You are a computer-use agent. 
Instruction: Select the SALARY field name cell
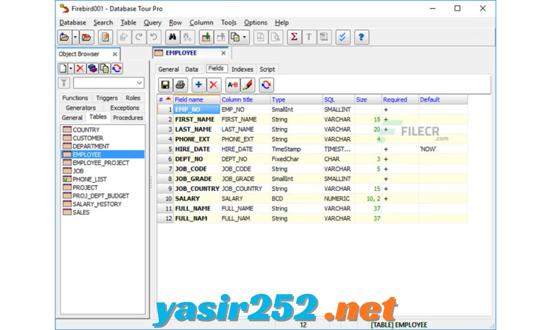click(x=197, y=198)
